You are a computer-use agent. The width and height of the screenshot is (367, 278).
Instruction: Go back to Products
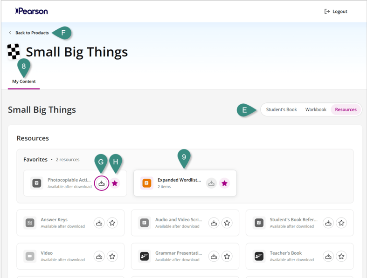point(32,33)
